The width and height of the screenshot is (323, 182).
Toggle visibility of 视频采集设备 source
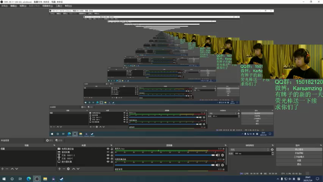(x=107, y=149)
